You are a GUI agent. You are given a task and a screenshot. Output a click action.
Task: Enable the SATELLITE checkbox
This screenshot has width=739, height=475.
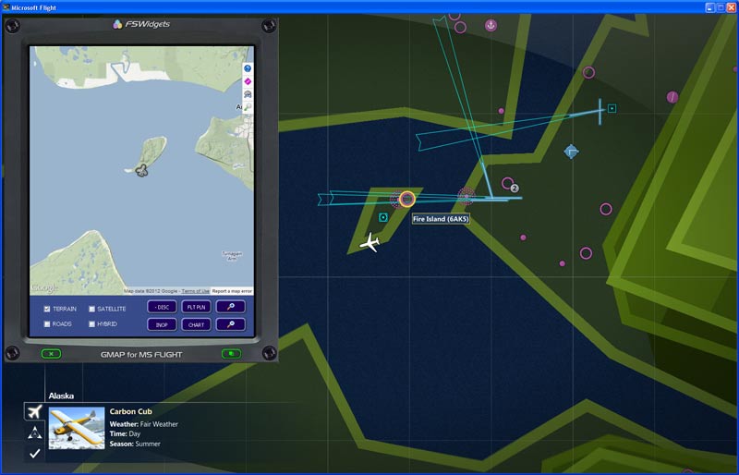91,309
